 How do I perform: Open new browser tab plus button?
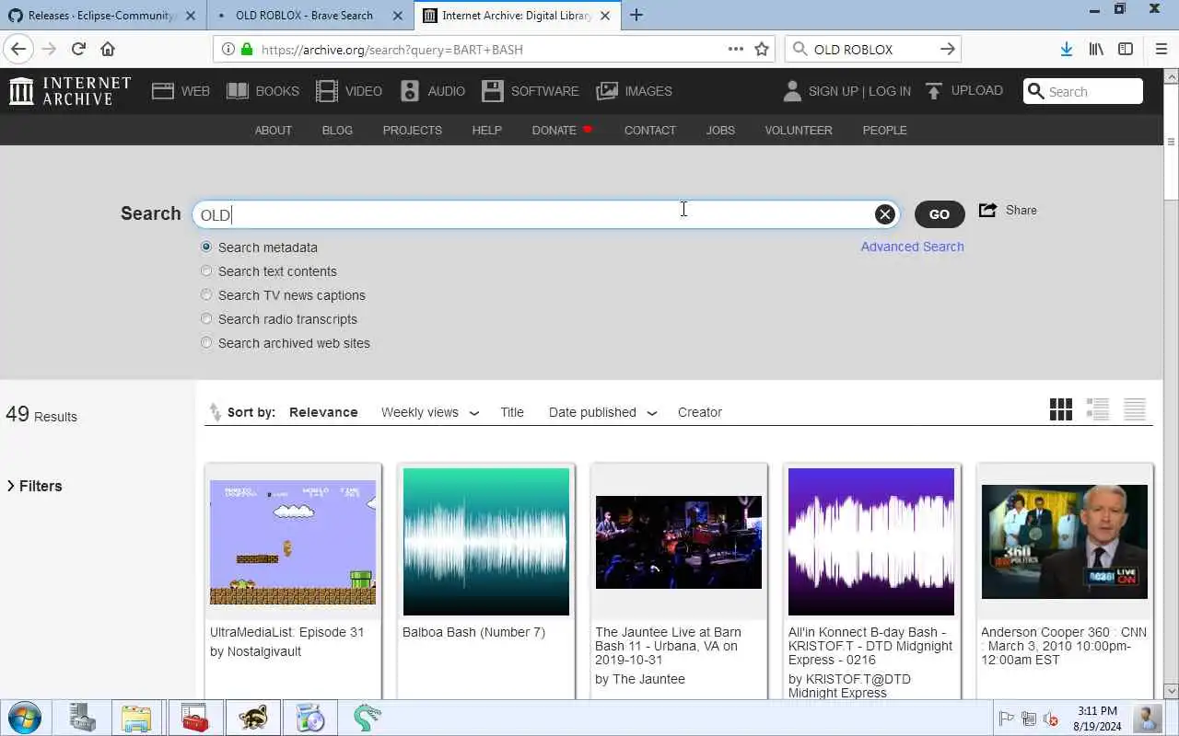(x=636, y=15)
